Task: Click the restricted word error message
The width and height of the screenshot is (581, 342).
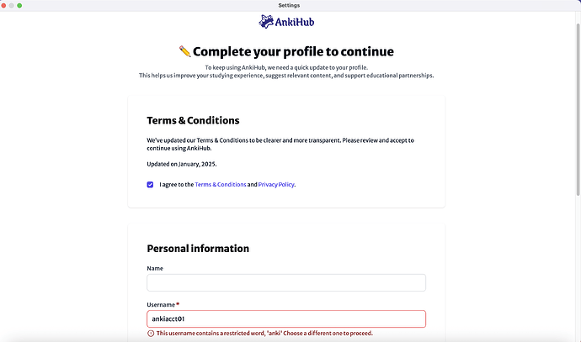Action: [x=264, y=333]
